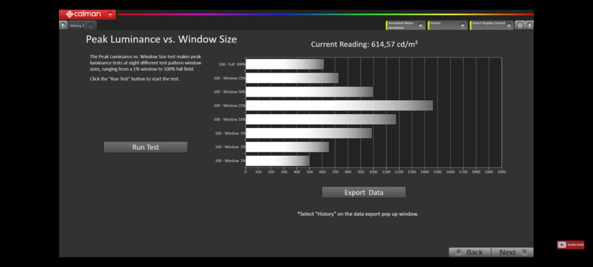This screenshot has height=267, width=593.
Task: Open the settings gear icon
Action: pyautogui.click(x=520, y=25)
